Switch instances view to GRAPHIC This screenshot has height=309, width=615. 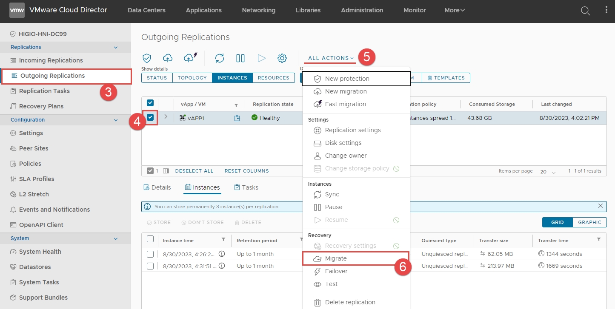(x=589, y=222)
